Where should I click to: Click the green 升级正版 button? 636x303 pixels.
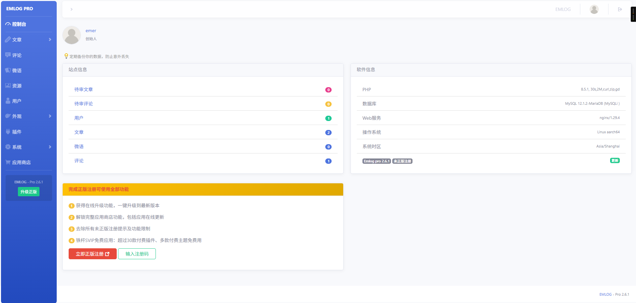(29, 192)
